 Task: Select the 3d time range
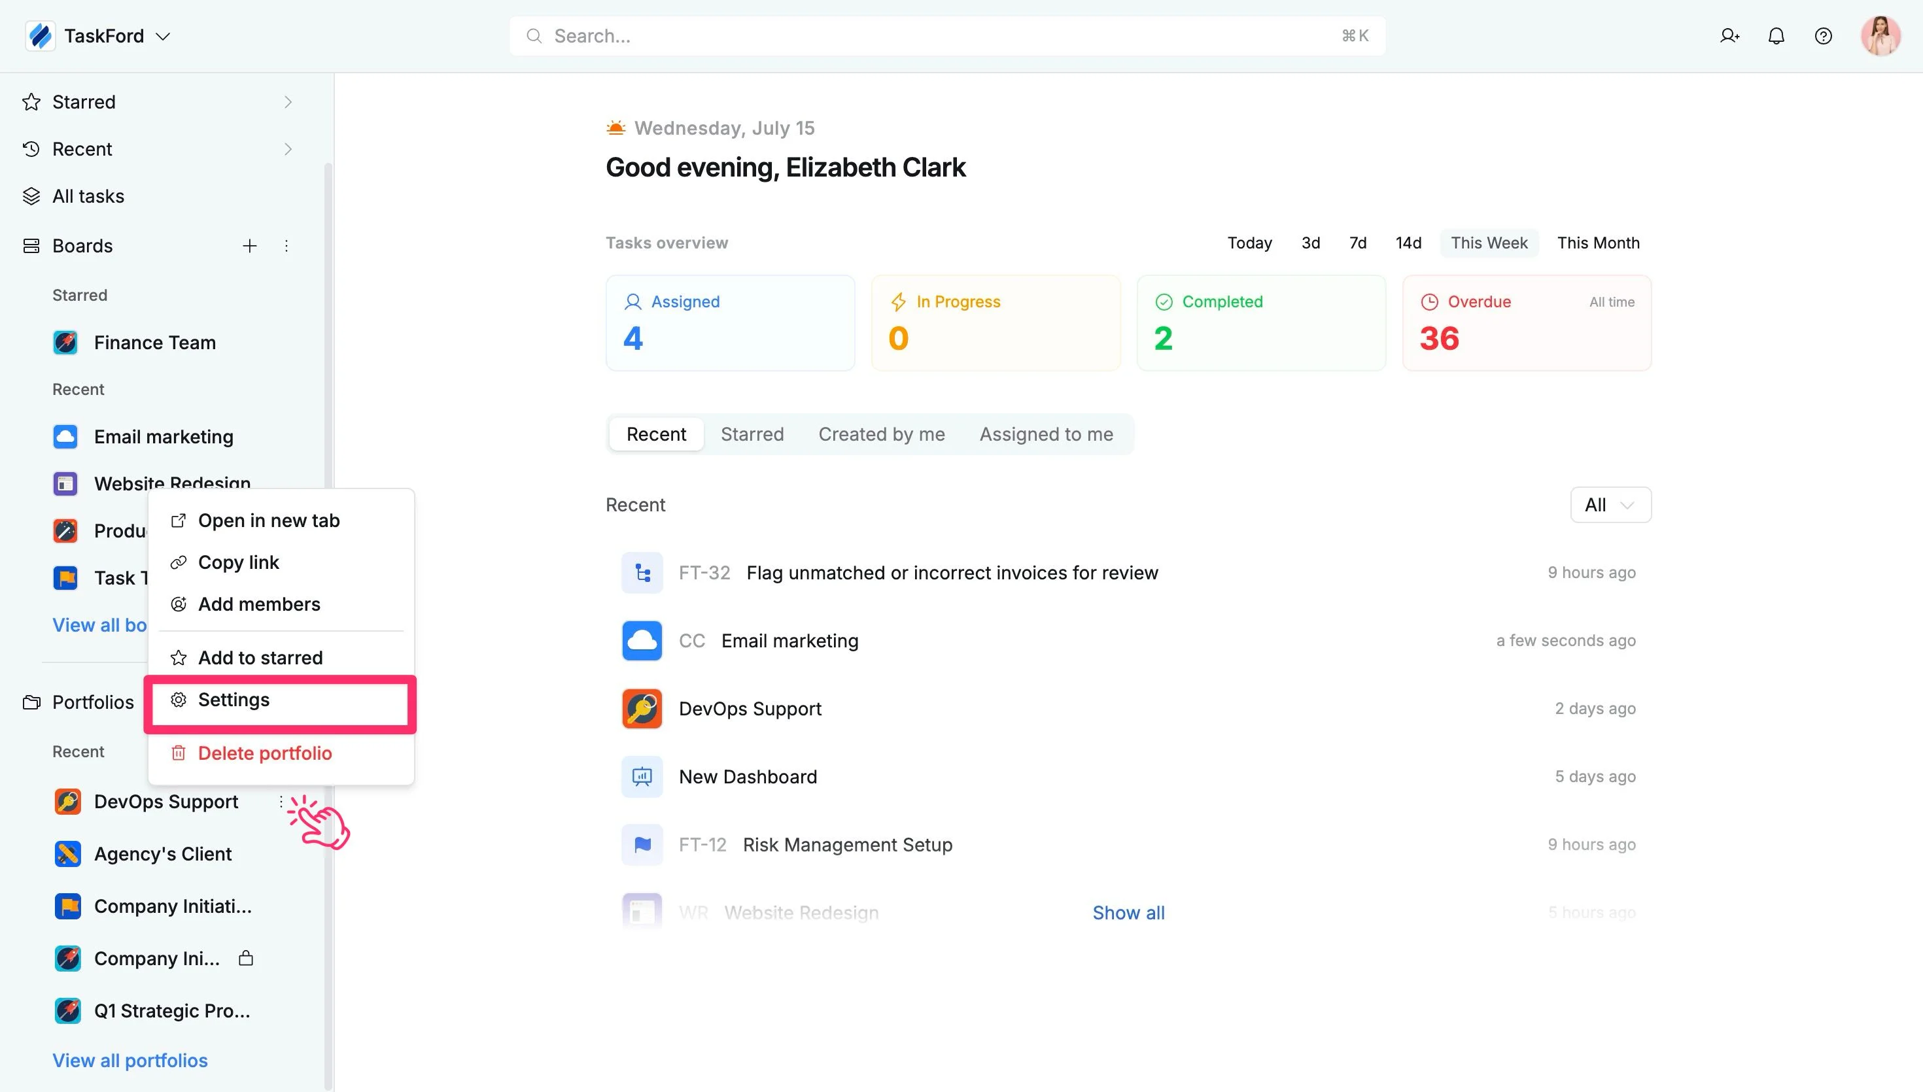coord(1310,243)
